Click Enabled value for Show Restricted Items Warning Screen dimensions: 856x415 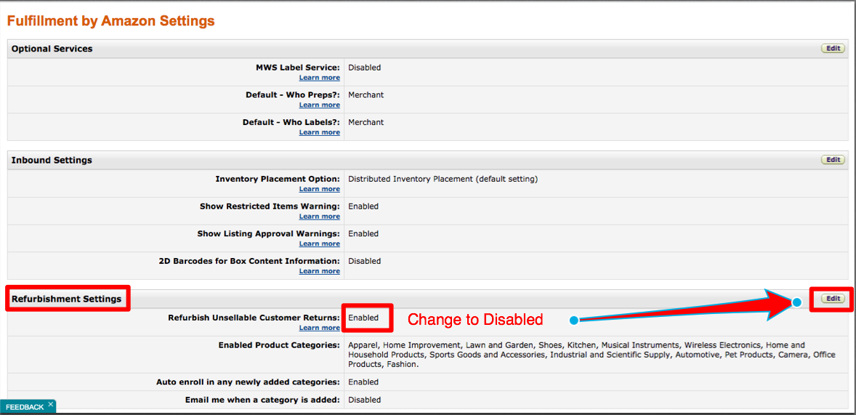coord(363,206)
